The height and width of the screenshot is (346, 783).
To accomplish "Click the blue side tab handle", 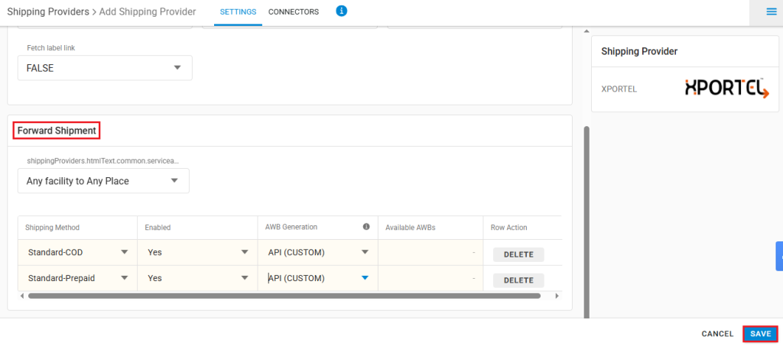I will [x=779, y=257].
